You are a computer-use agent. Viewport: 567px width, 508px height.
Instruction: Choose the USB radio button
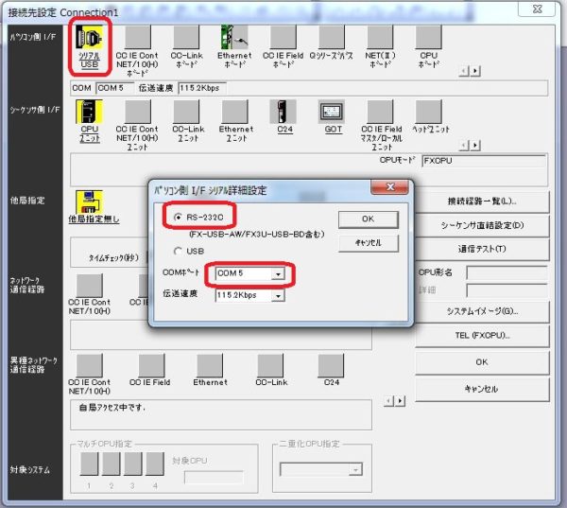point(178,251)
